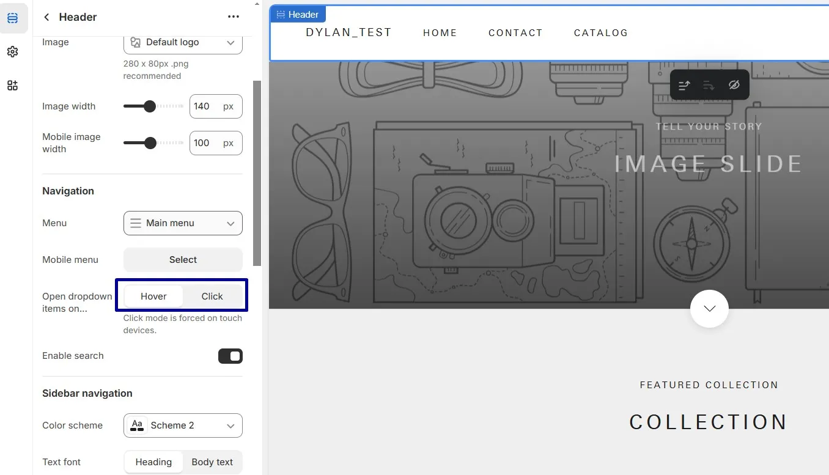
Task: Click the FEATURED COLLECTION label
Action: pyautogui.click(x=709, y=385)
